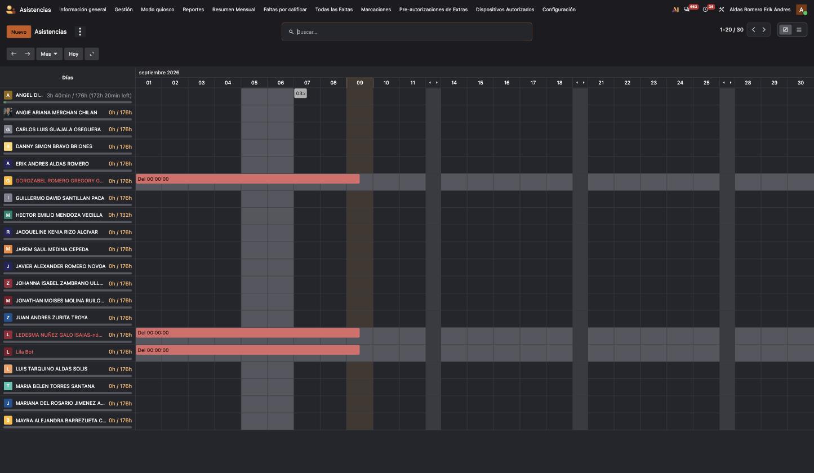The width and height of the screenshot is (814, 473).
Task: Open the Asistencias app home icon
Action: tap(10, 10)
